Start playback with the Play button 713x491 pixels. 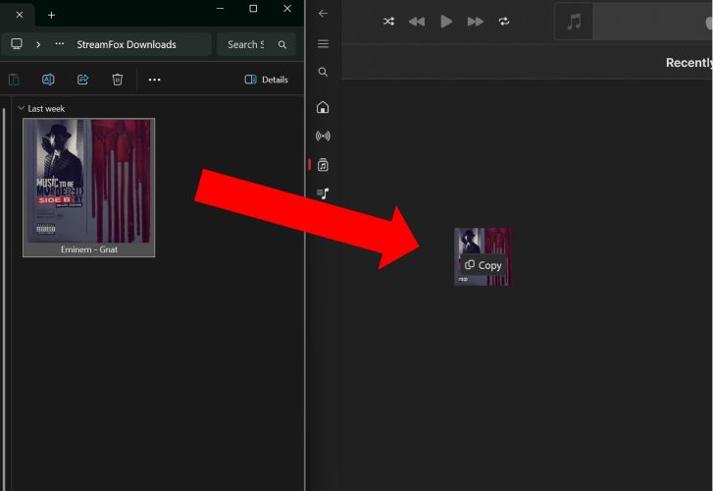click(x=446, y=22)
